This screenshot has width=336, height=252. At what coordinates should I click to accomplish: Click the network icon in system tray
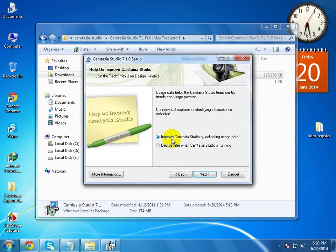click(x=295, y=246)
